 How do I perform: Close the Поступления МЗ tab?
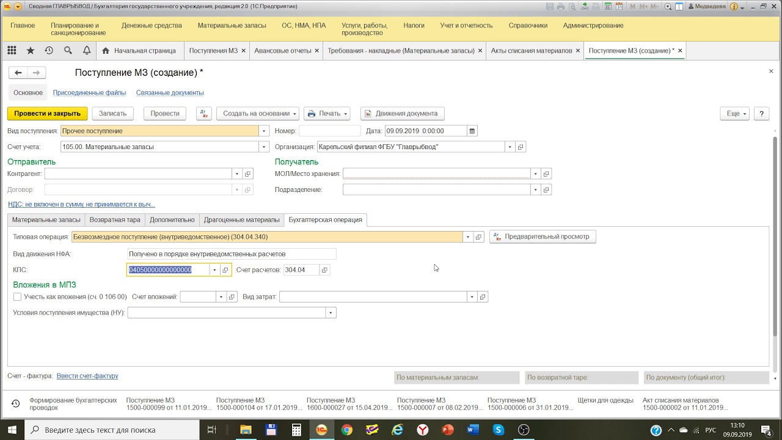244,51
